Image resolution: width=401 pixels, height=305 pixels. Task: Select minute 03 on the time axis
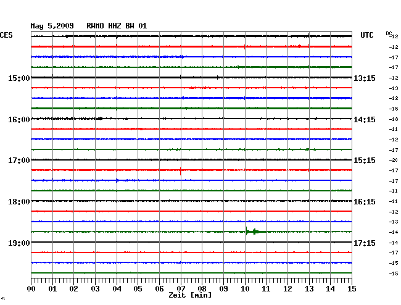[x=95, y=289]
